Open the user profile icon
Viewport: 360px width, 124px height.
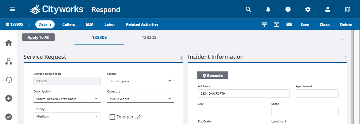327,9
